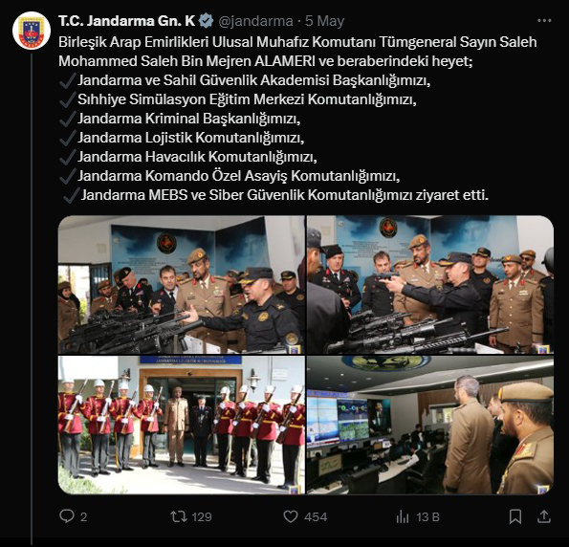Click the retweet icon with 129
The image size is (569, 547).
[x=179, y=516]
